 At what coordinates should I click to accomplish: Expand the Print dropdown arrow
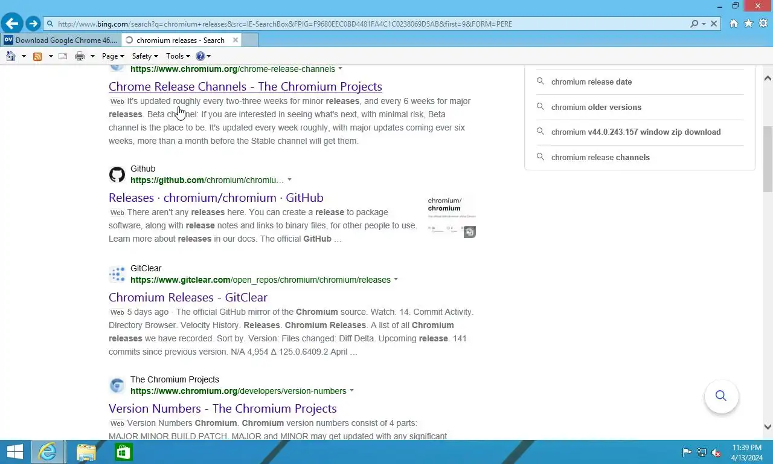92,56
